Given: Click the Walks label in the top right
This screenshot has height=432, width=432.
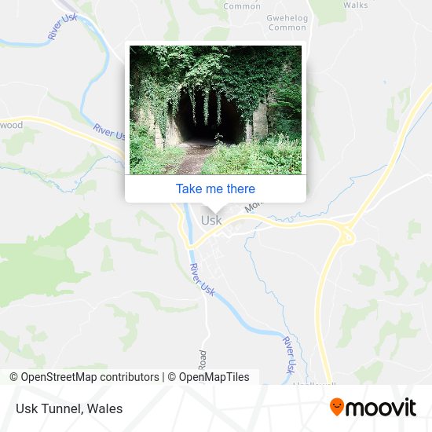Looking at the screenshot, I should pyautogui.click(x=355, y=5).
